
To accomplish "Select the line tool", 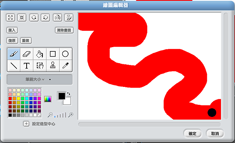I will coord(14,65).
